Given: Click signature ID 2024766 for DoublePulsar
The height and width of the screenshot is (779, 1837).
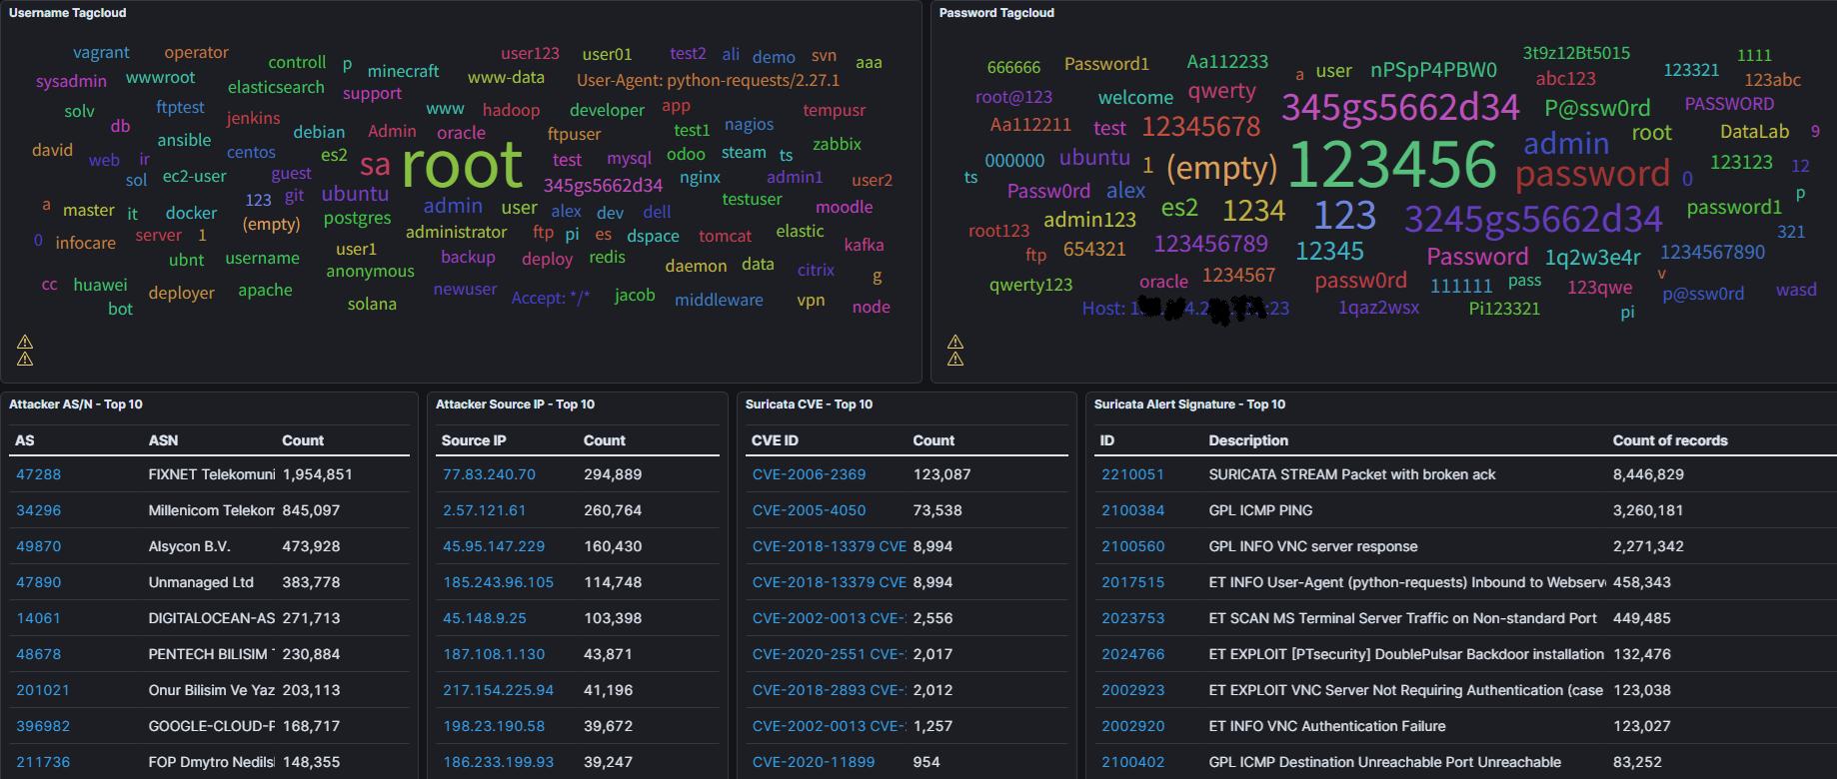Looking at the screenshot, I should [1132, 654].
